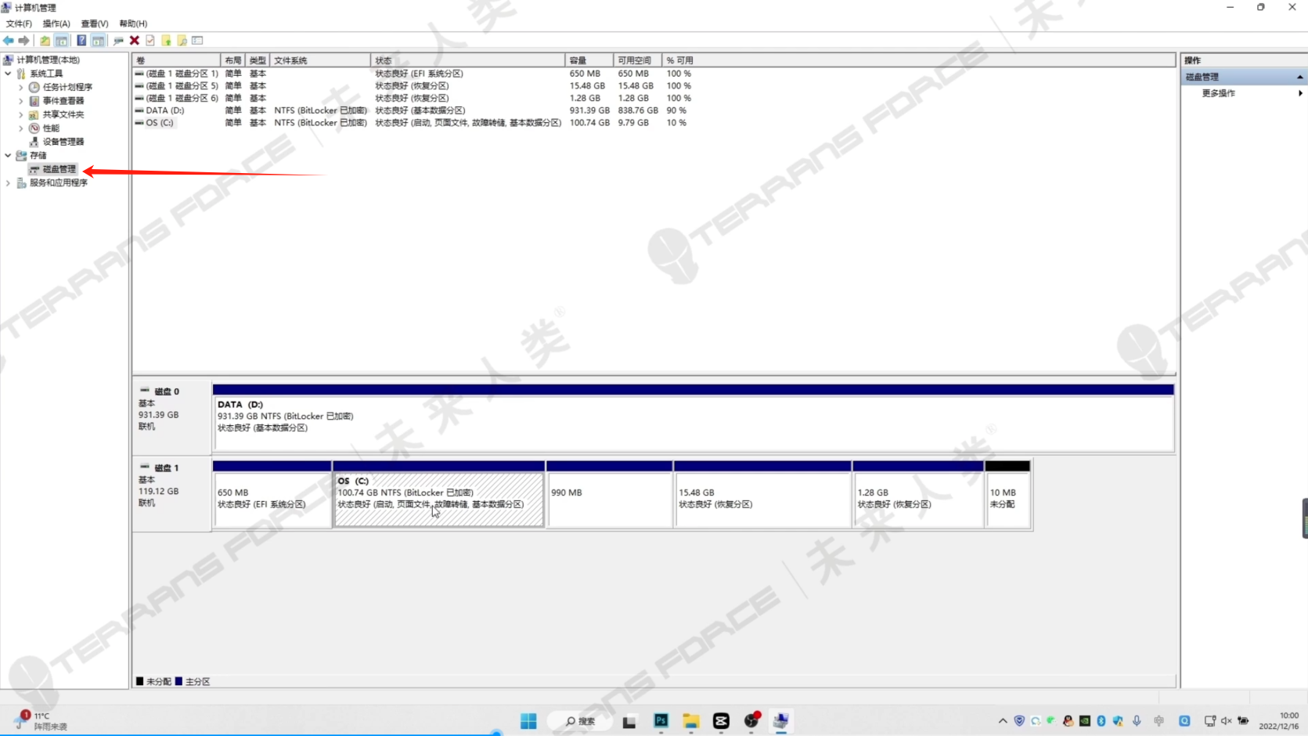The height and width of the screenshot is (736, 1308).
Task: Select 计算机管理(本地) root node
Action: pyautogui.click(x=48, y=60)
